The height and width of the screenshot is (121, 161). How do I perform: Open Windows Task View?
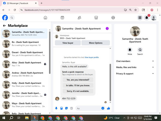coord(19,118)
